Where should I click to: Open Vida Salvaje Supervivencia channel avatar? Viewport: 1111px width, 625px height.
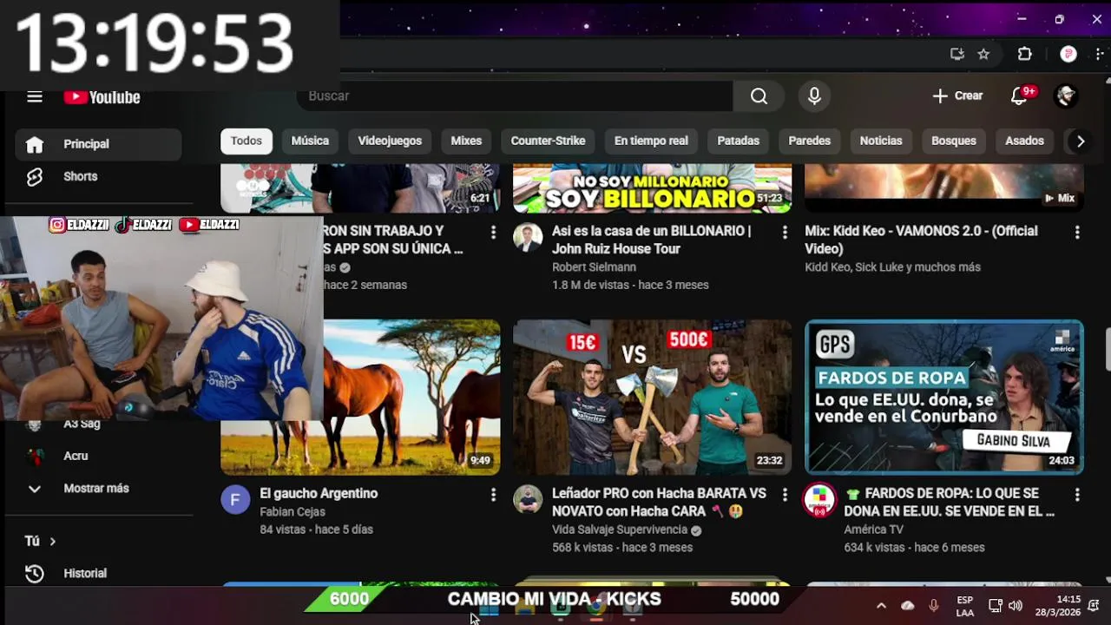click(x=528, y=500)
